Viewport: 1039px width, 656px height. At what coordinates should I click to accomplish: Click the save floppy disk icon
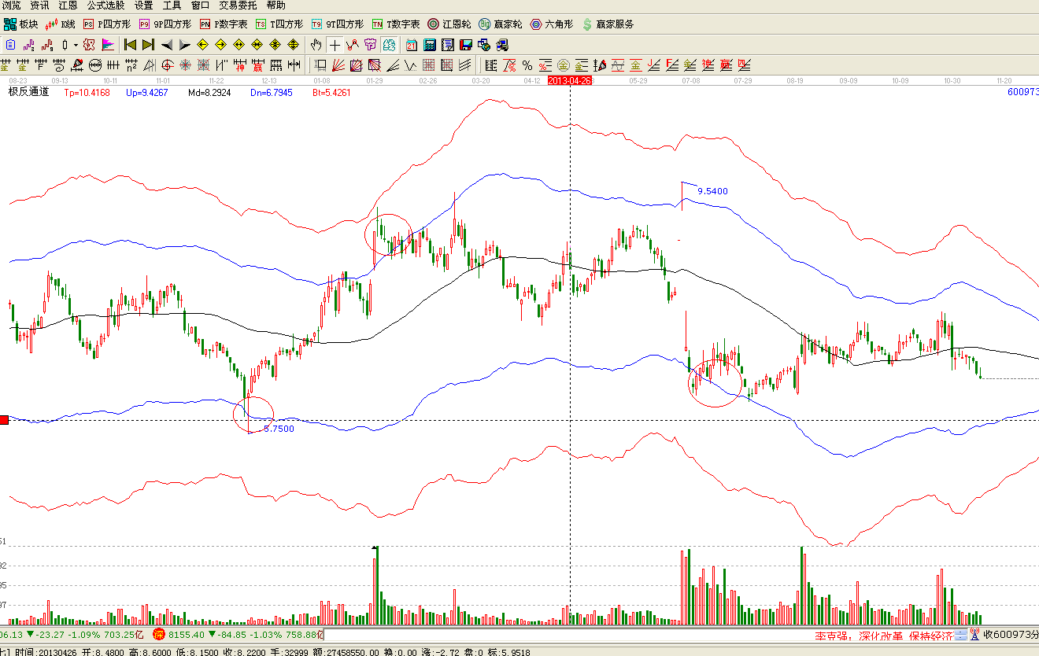[465, 45]
